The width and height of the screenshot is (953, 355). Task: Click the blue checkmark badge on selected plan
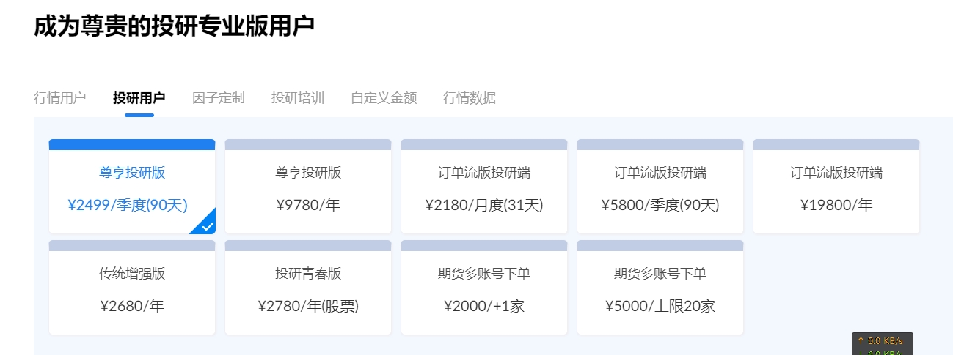pyautogui.click(x=207, y=225)
